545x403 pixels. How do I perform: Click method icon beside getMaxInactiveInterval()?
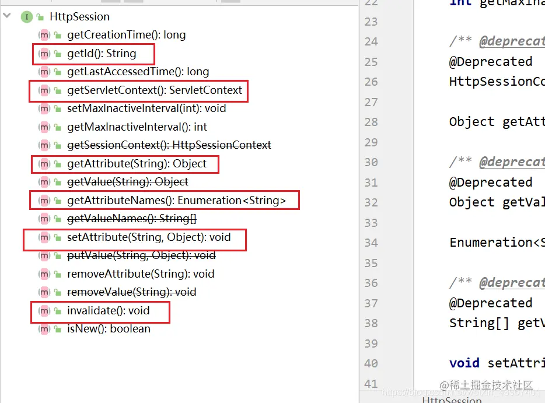(x=44, y=127)
